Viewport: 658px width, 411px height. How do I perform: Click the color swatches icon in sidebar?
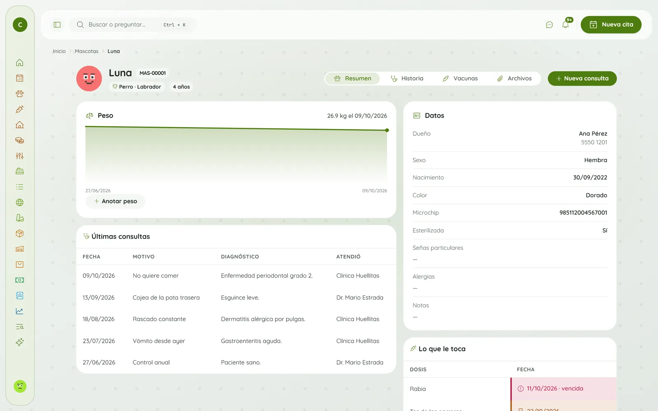(20, 218)
